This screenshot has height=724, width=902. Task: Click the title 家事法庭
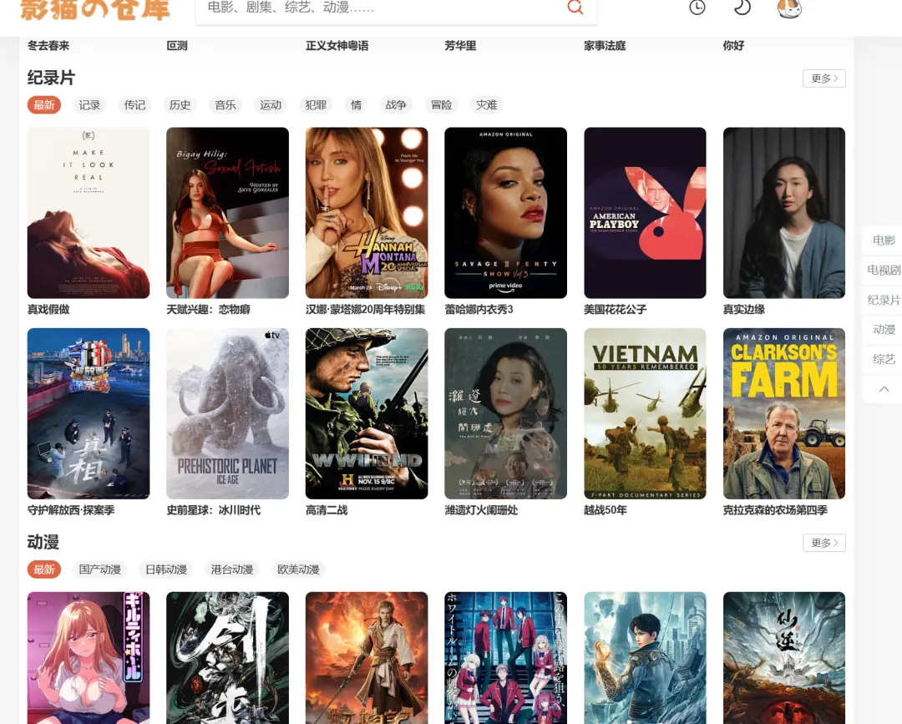(605, 45)
